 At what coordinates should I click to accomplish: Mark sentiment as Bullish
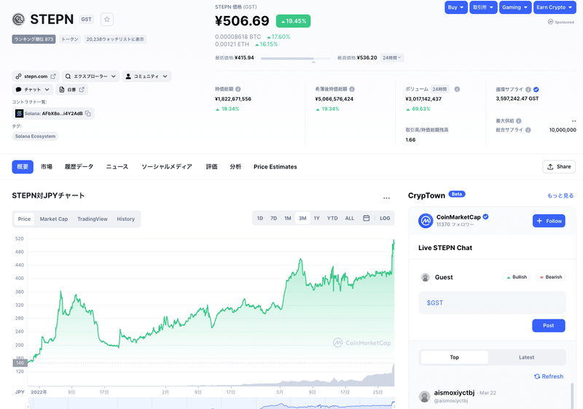[x=517, y=277]
